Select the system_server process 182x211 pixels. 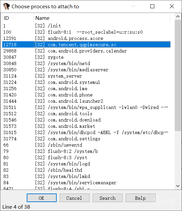[86, 76]
